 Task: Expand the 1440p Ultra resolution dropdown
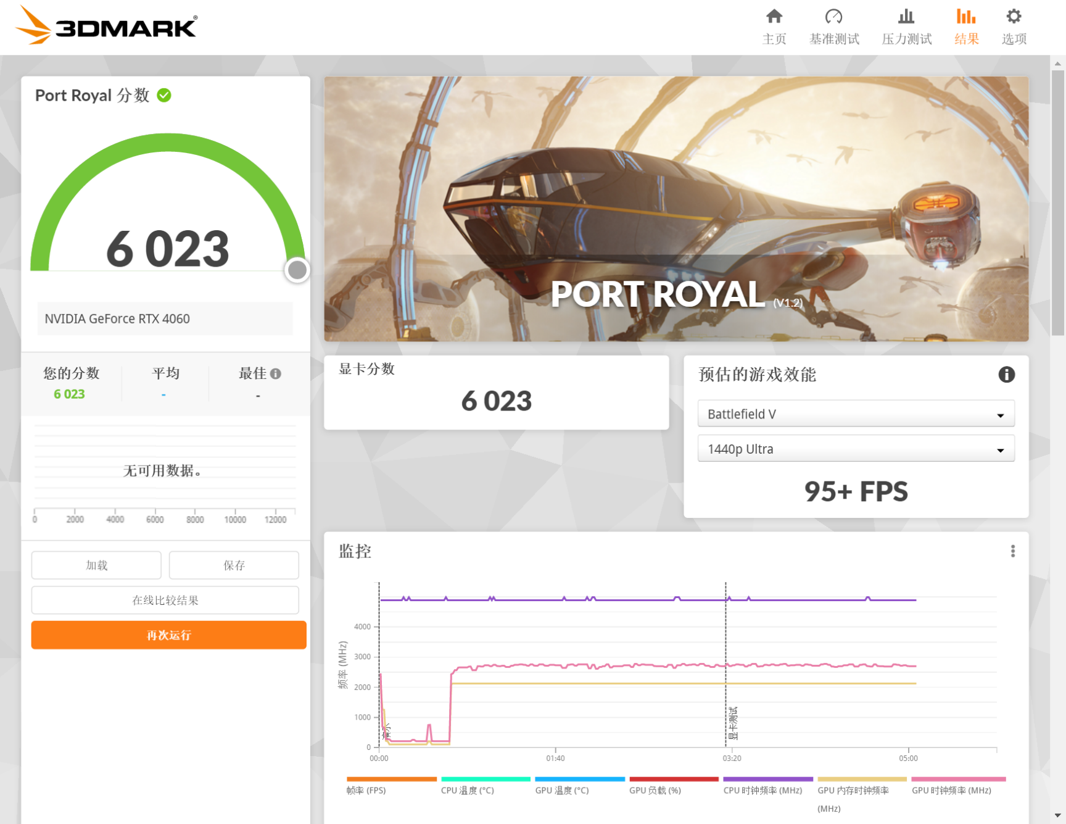point(856,449)
